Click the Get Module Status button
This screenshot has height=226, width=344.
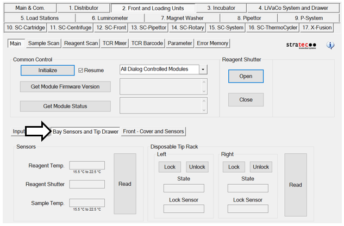coord(65,106)
